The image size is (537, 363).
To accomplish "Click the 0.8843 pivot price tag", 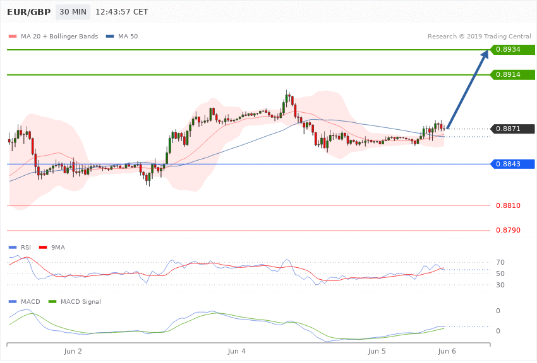I will 513,164.
